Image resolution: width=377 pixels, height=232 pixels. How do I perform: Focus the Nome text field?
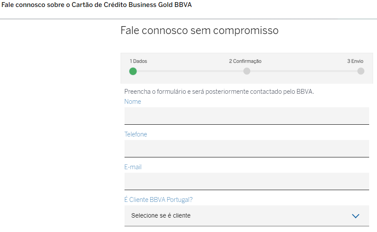[x=246, y=116]
